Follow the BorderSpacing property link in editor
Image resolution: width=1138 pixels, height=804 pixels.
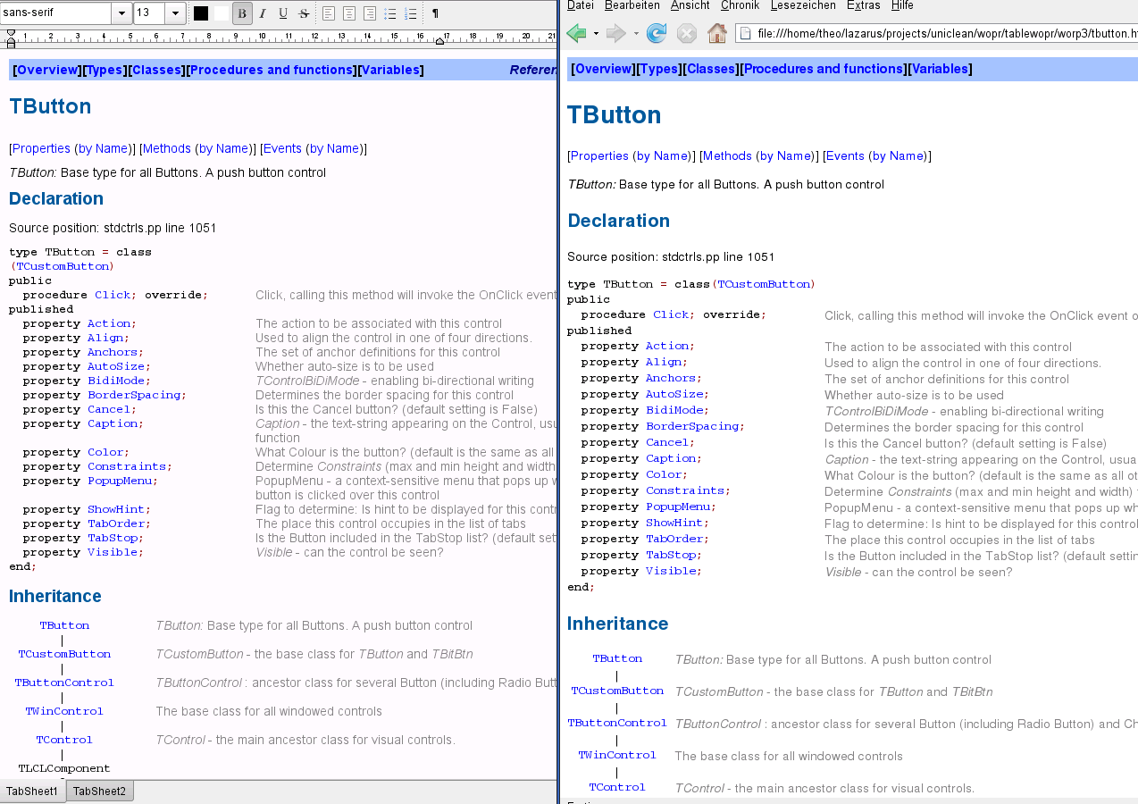(134, 395)
